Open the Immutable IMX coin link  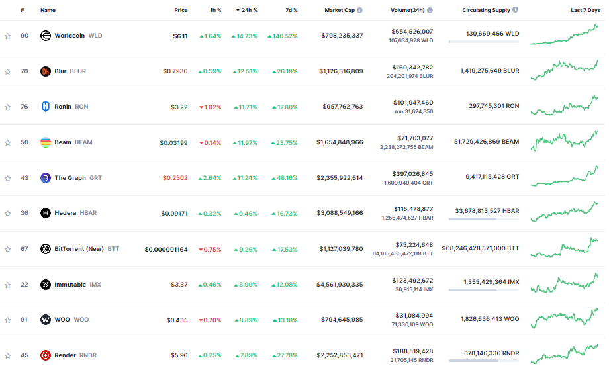click(x=77, y=285)
